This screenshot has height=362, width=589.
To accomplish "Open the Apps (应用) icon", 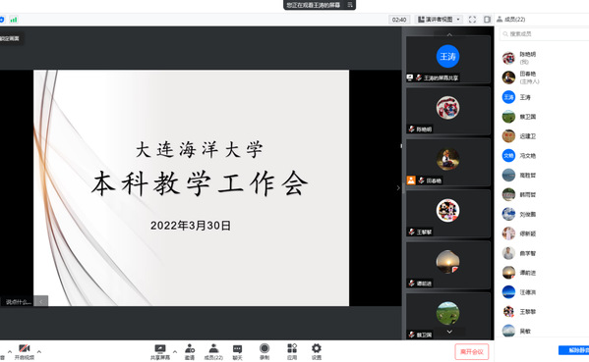I will [292, 352].
